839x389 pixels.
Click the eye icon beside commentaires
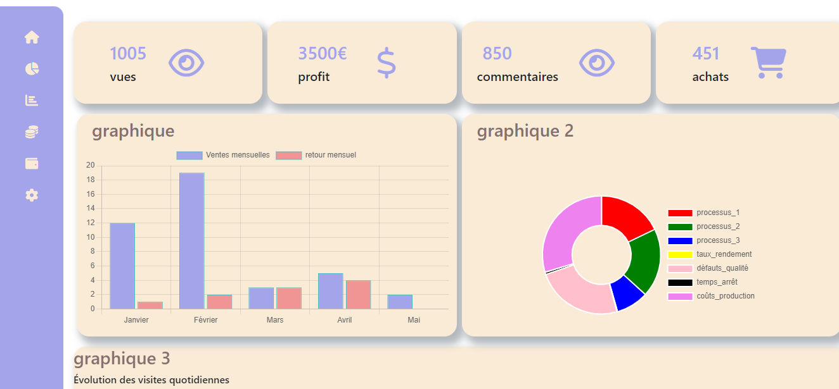[596, 63]
